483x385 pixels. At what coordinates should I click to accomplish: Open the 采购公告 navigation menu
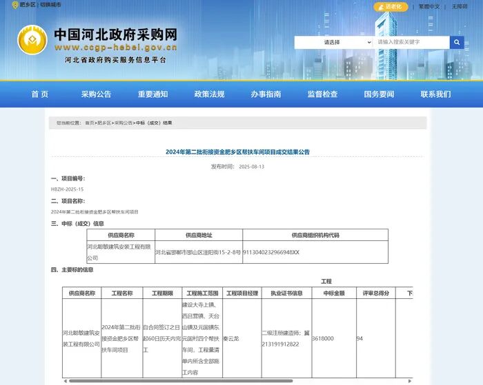pyautogui.click(x=96, y=94)
